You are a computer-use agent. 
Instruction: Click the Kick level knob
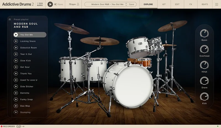(x=204, y=97)
